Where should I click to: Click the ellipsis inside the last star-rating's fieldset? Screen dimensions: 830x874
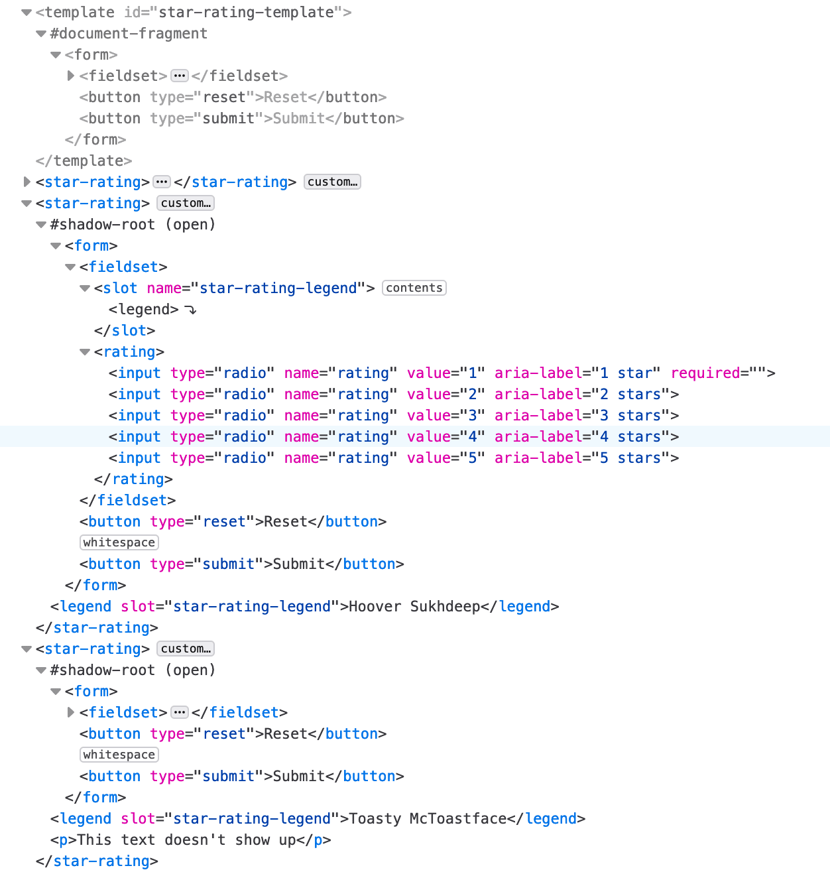tap(179, 712)
